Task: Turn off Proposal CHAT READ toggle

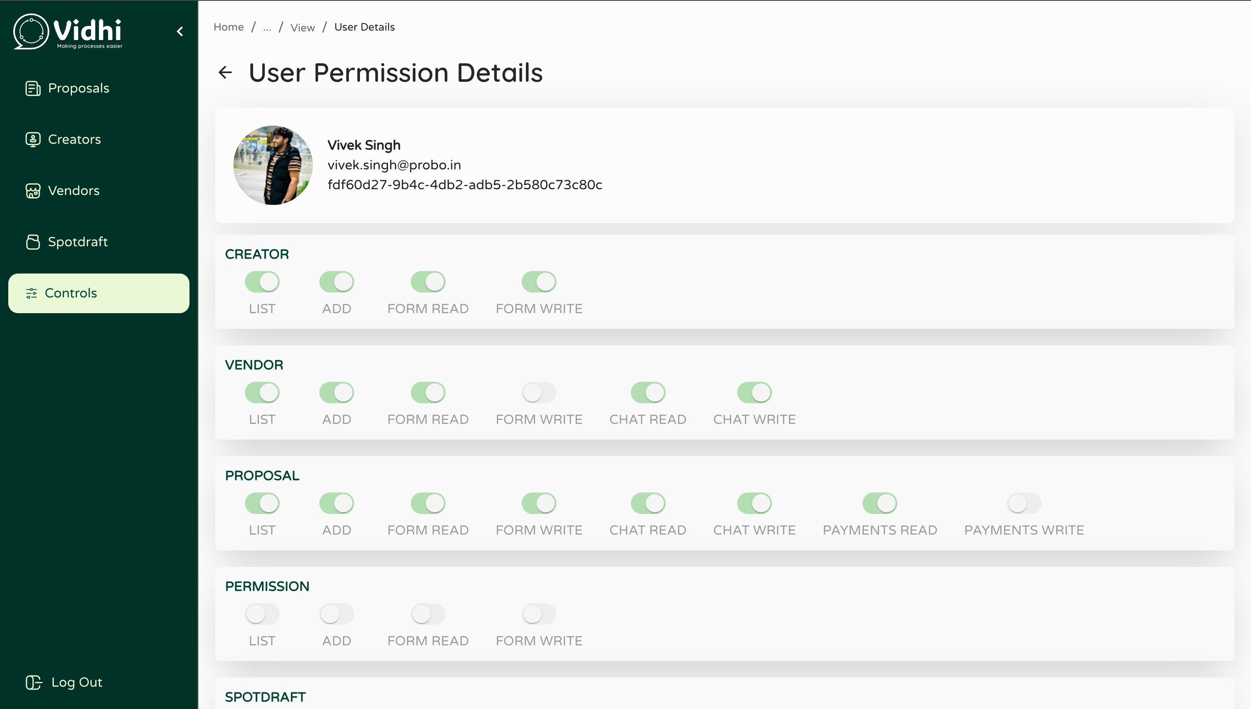Action: pyautogui.click(x=647, y=503)
